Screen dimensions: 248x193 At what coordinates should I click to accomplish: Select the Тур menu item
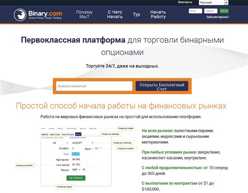136,14
